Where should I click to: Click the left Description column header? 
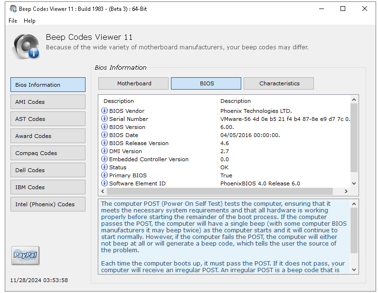pos(158,101)
